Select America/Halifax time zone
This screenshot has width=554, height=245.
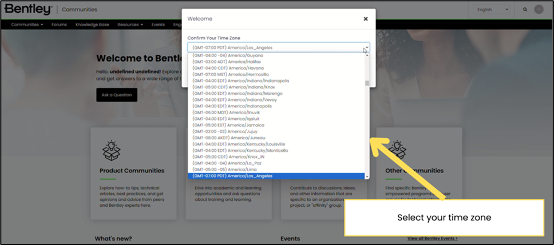click(x=276, y=62)
